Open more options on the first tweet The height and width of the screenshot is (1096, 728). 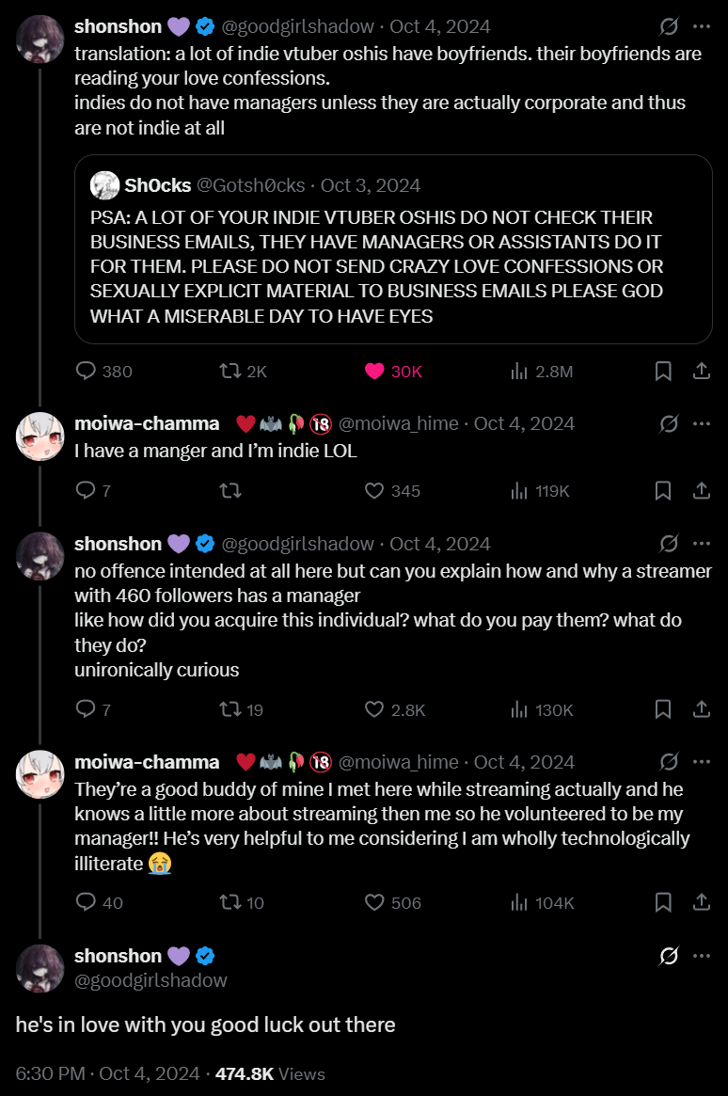click(x=702, y=26)
